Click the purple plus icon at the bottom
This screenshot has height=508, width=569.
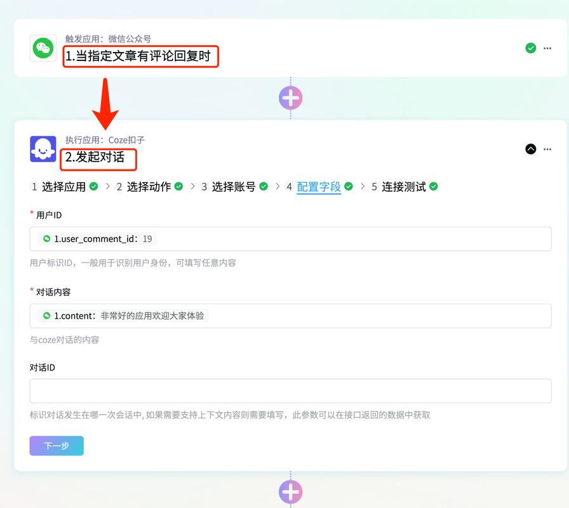tap(290, 491)
